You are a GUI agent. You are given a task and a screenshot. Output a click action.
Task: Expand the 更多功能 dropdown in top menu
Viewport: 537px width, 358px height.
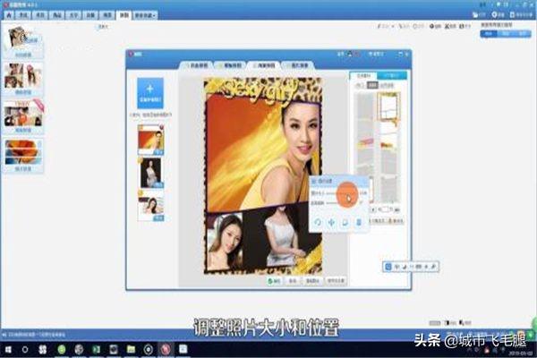[x=144, y=15]
